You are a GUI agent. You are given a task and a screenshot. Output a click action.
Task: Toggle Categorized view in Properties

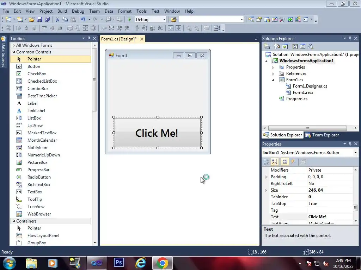pyautogui.click(x=267, y=162)
